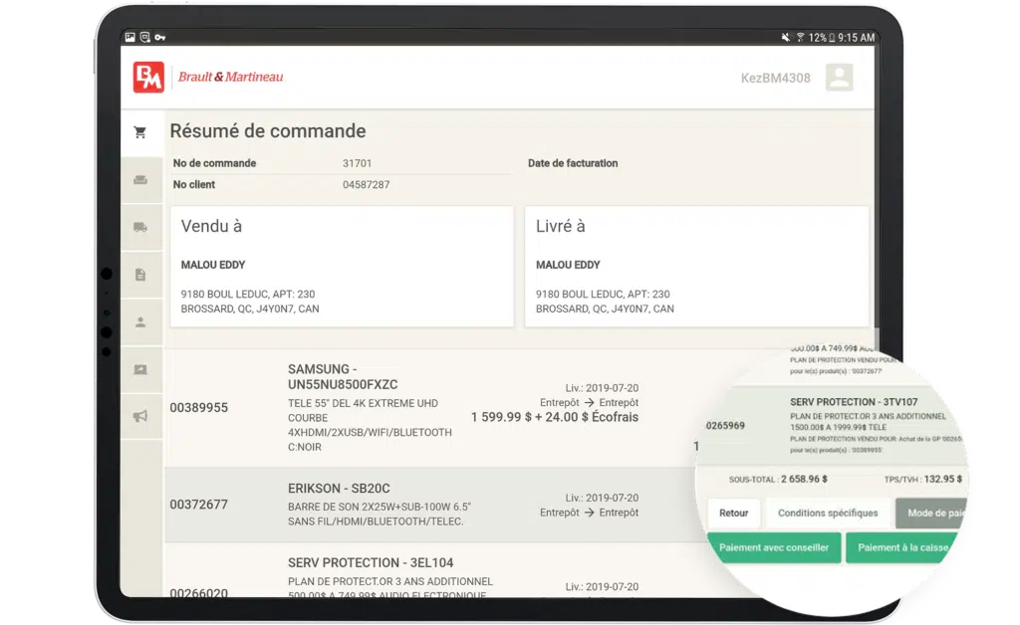The height and width of the screenshot is (625, 1020).
Task: Select the sofa furniture sidebar icon
Action: (x=140, y=180)
